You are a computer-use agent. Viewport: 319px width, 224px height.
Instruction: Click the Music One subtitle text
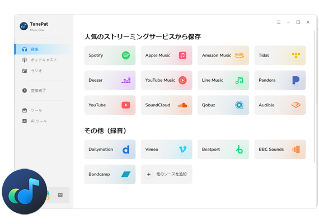(37, 30)
